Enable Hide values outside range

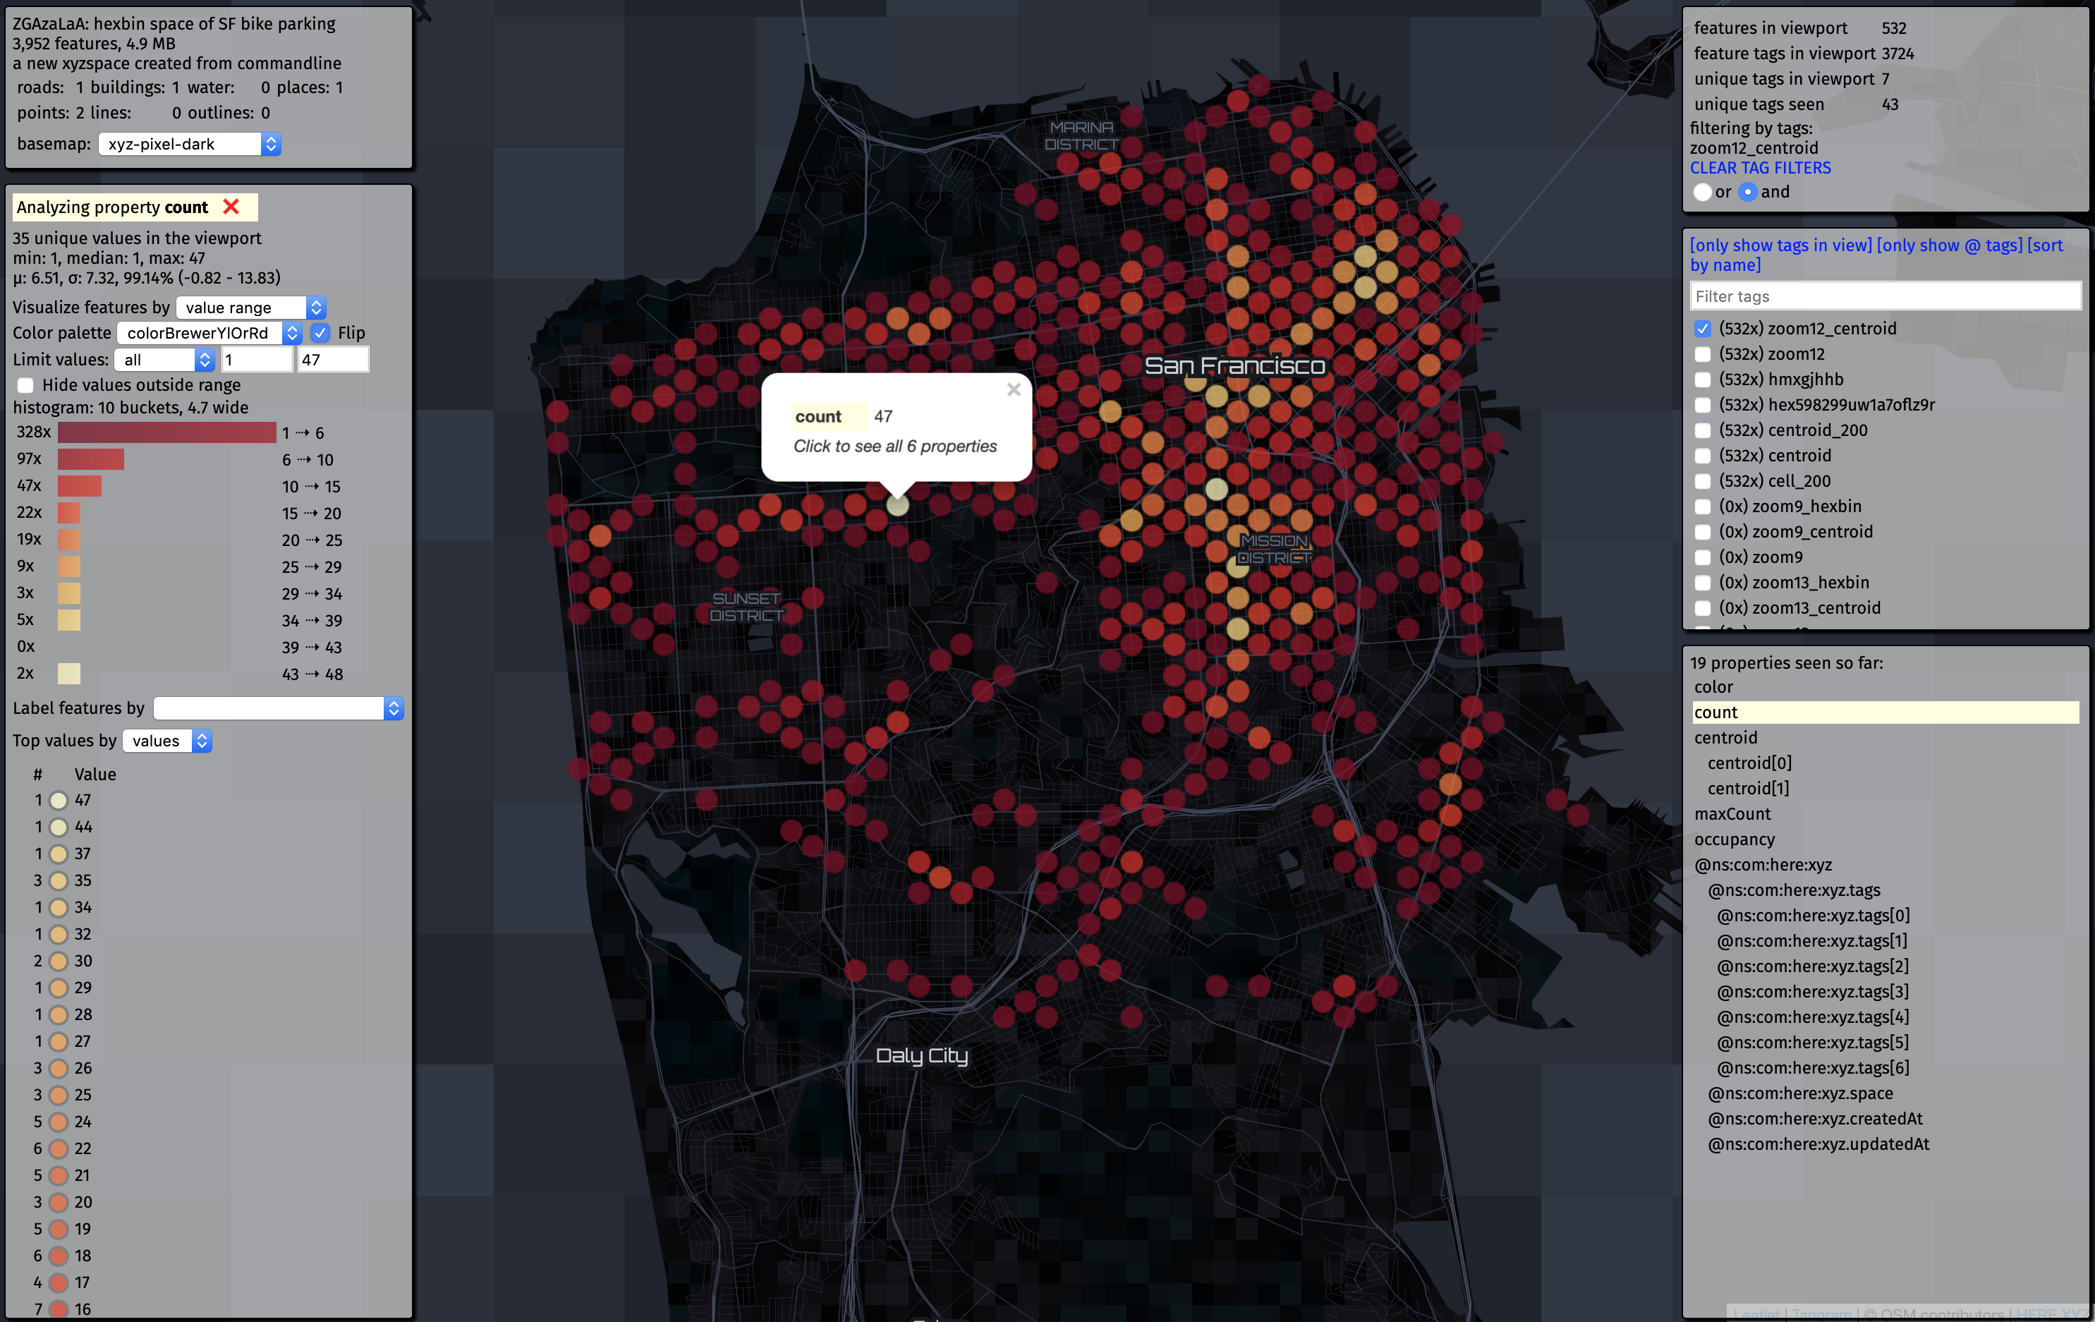pyautogui.click(x=26, y=384)
